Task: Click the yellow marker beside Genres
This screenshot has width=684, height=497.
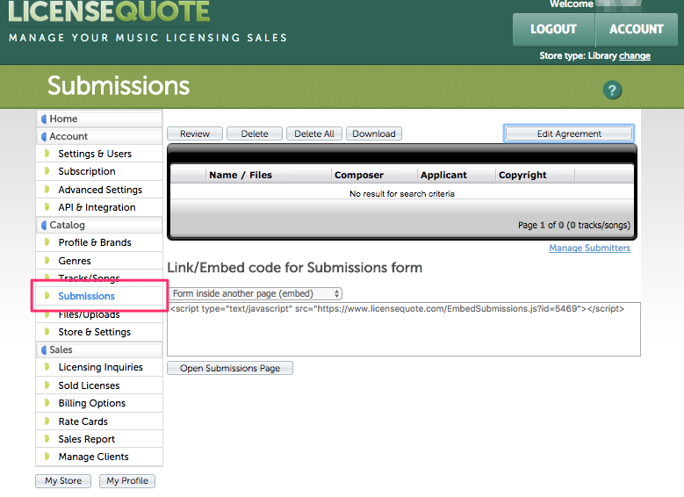Action: [x=47, y=261]
